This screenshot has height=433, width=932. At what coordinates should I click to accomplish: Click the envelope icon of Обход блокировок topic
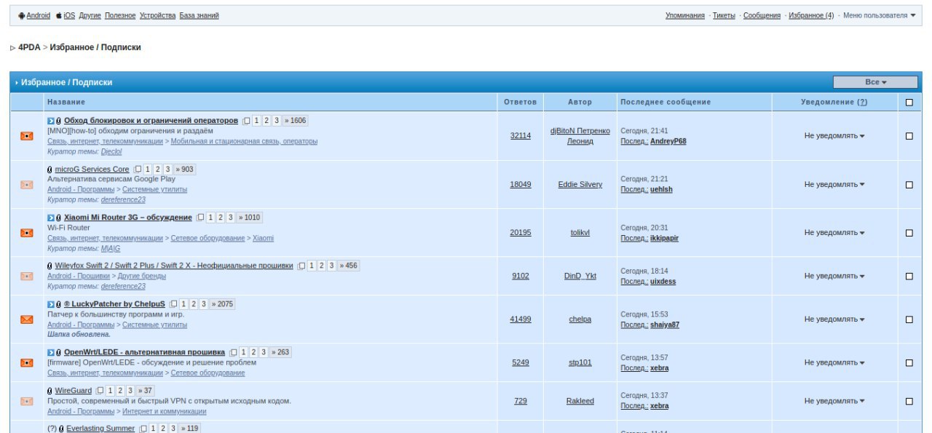tap(27, 135)
